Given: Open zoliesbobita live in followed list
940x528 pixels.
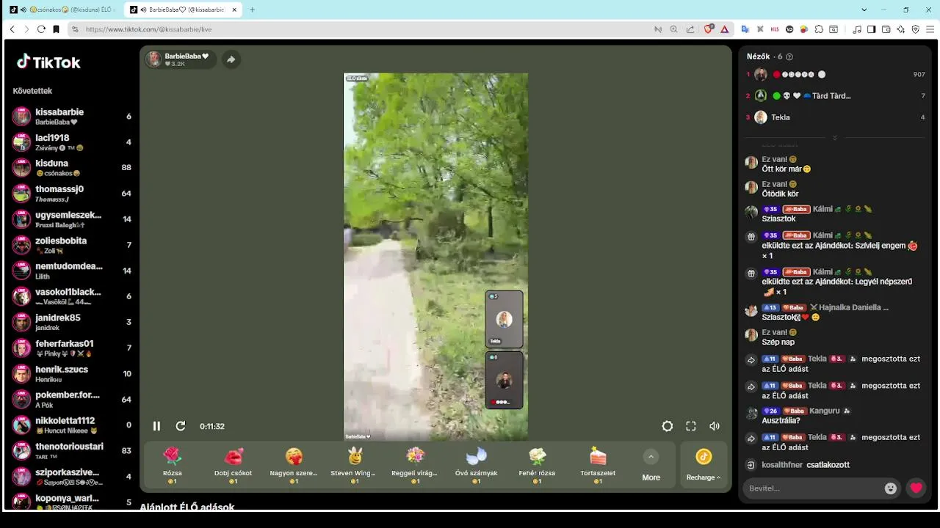Looking at the screenshot, I should coord(73,245).
